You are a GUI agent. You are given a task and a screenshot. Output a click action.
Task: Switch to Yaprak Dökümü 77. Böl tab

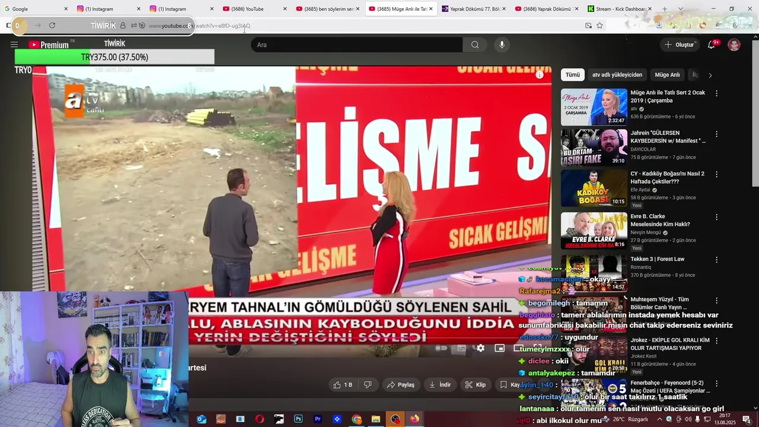(474, 9)
